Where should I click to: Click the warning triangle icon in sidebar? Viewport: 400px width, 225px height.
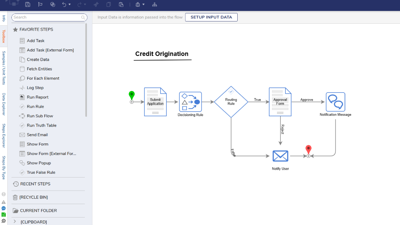coord(4,202)
